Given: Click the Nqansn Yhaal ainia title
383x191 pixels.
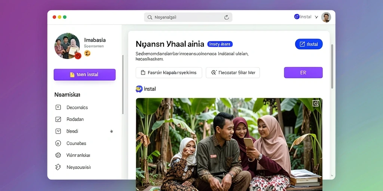Looking at the screenshot, I should tap(170, 44).
